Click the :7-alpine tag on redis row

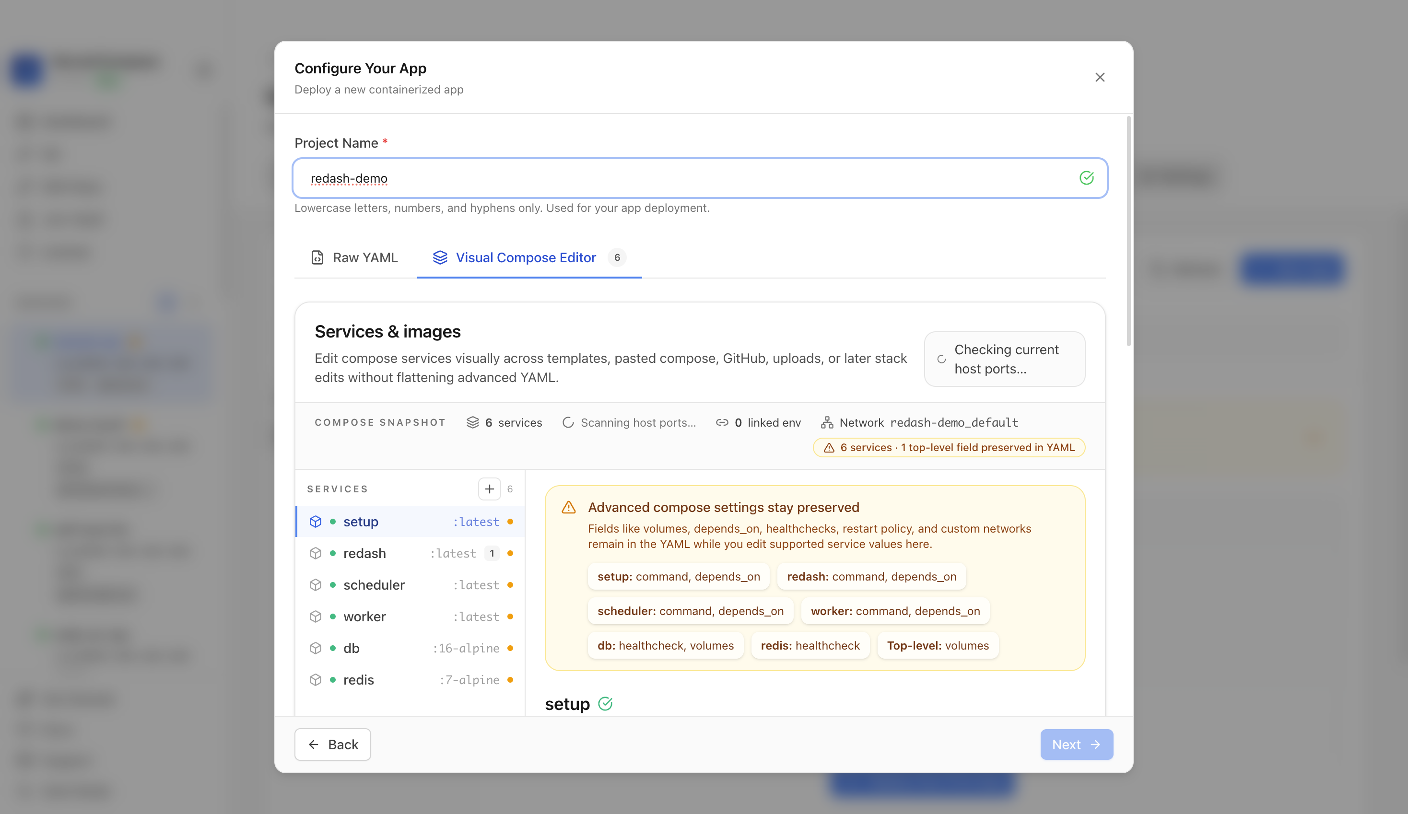point(469,680)
